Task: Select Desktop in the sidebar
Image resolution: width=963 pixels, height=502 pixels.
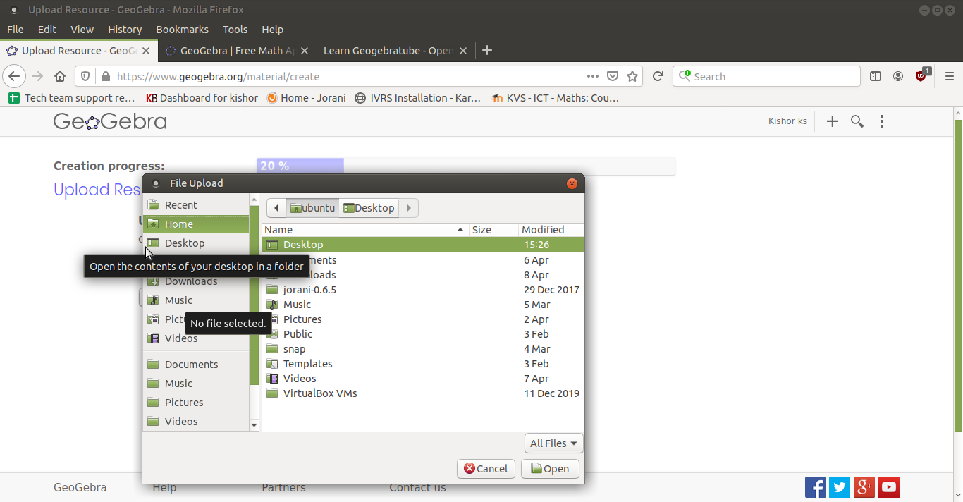Action: click(x=196, y=243)
